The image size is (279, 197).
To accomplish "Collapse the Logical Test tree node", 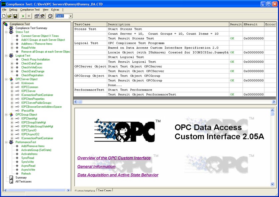I will tap(6, 56).
